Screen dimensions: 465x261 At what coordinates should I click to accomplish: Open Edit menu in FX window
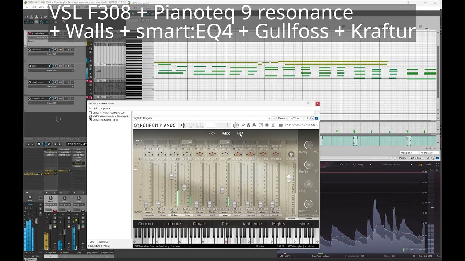pos(96,108)
